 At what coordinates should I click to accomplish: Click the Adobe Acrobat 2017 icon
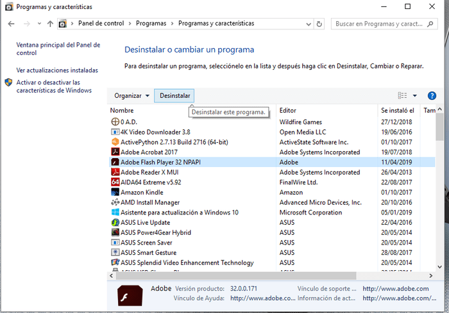[x=115, y=152]
